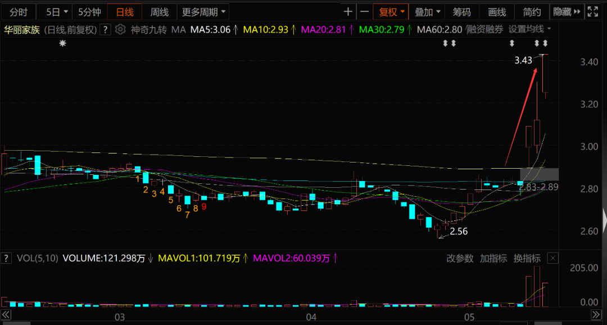Select the 周线 weekly chart tab
Image resolution: width=607 pixels, height=325 pixels.
[x=160, y=12]
